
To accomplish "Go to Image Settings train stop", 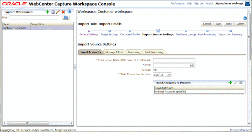I will 109,31.
